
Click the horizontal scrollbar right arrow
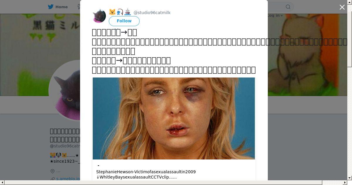point(345,183)
